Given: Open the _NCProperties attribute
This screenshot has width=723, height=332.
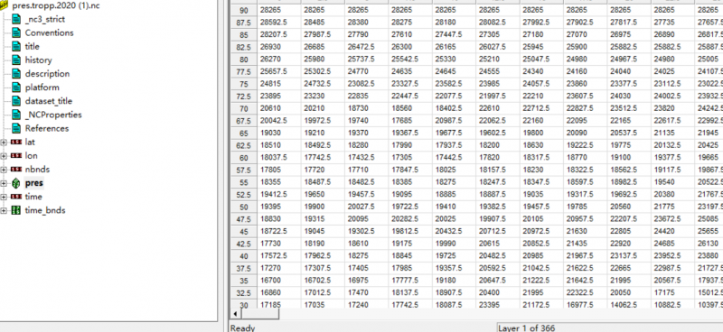Looking at the screenshot, I should tap(53, 115).
